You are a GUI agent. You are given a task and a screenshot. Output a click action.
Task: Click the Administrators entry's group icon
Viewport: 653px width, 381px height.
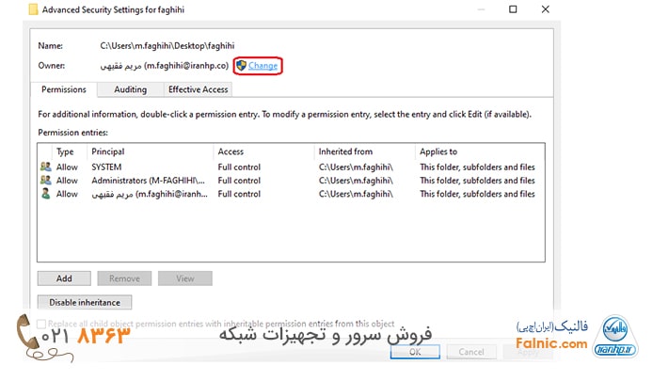(x=45, y=181)
